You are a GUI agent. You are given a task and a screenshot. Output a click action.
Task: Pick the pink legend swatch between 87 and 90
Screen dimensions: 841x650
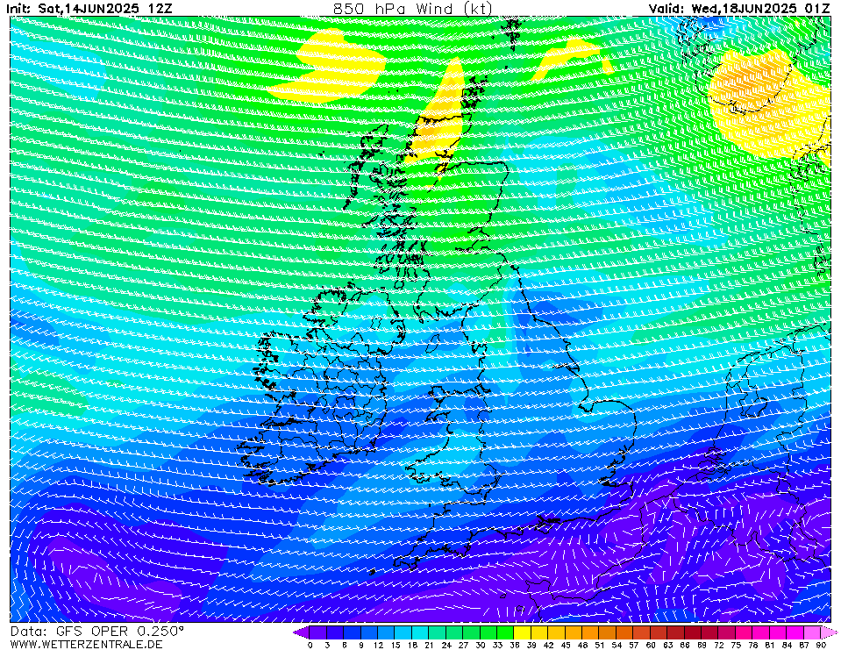[812, 632]
